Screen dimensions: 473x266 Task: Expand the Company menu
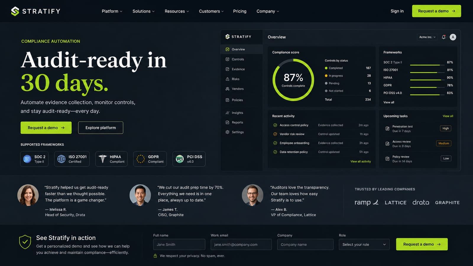(x=268, y=11)
